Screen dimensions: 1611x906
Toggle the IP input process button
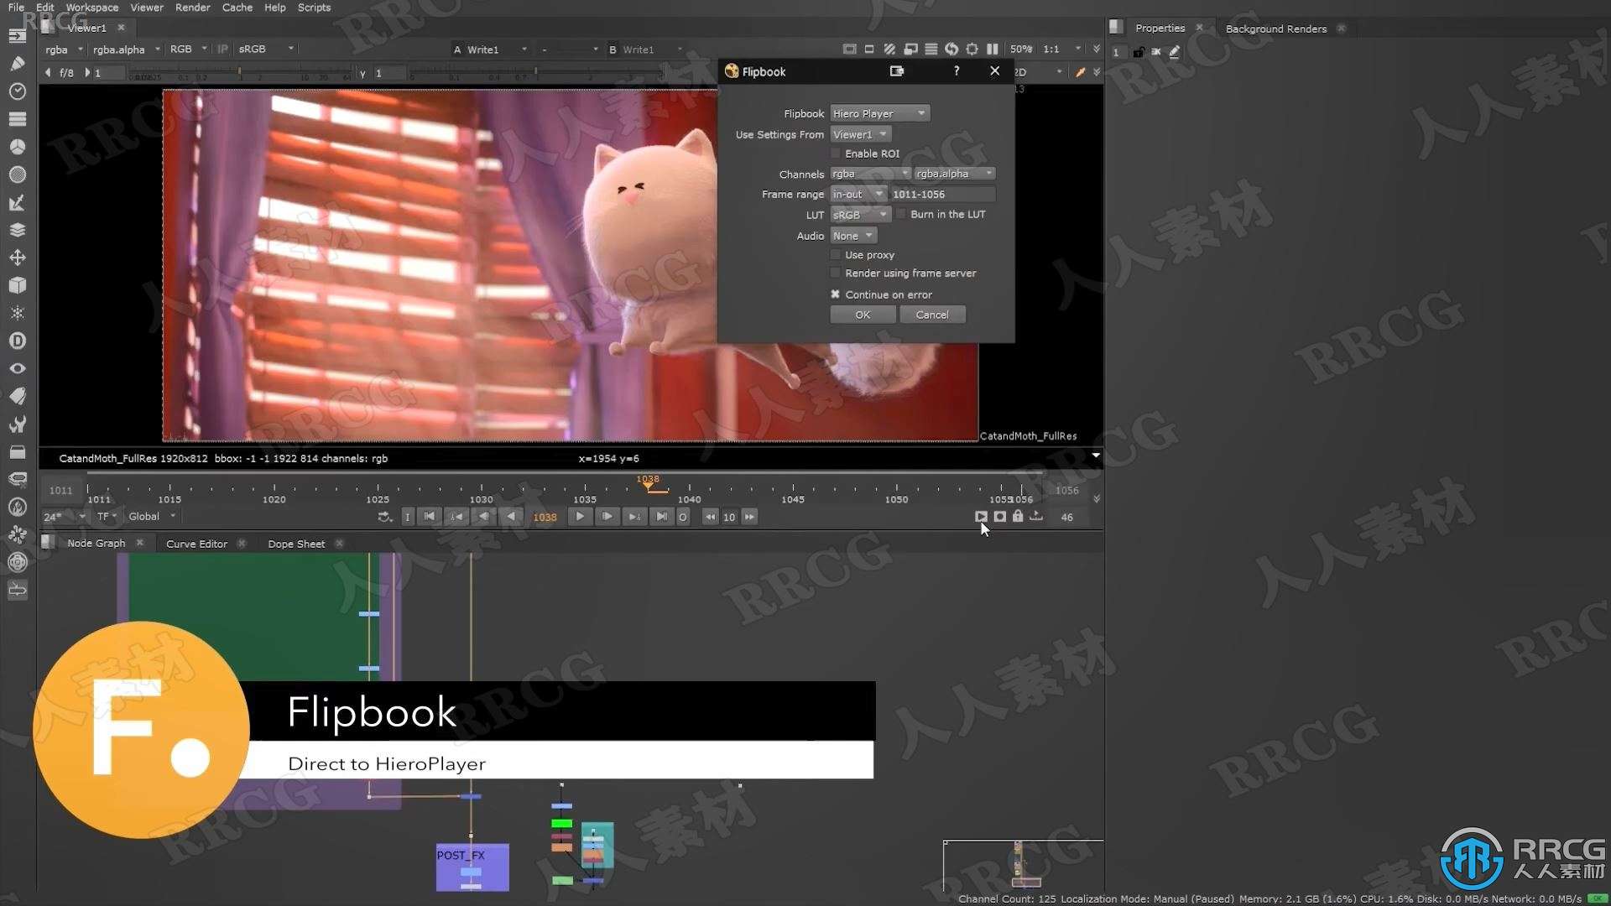point(222,49)
